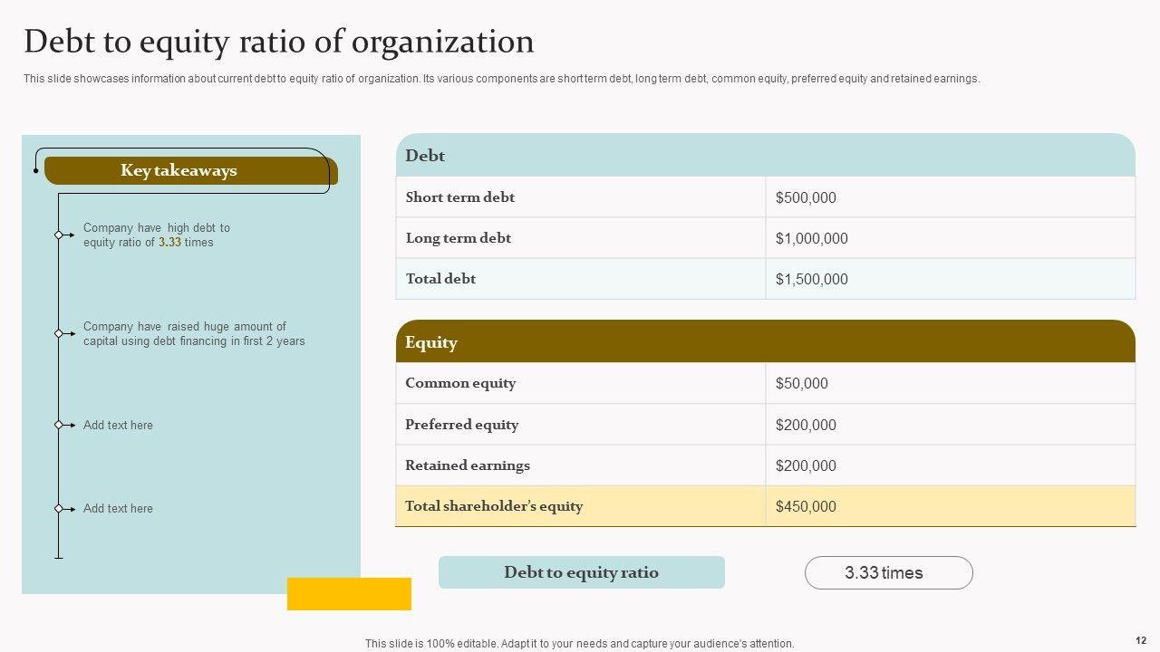1160x652 pixels.
Task: Select the first 'Add text here' diamond marker
Action: (x=59, y=425)
